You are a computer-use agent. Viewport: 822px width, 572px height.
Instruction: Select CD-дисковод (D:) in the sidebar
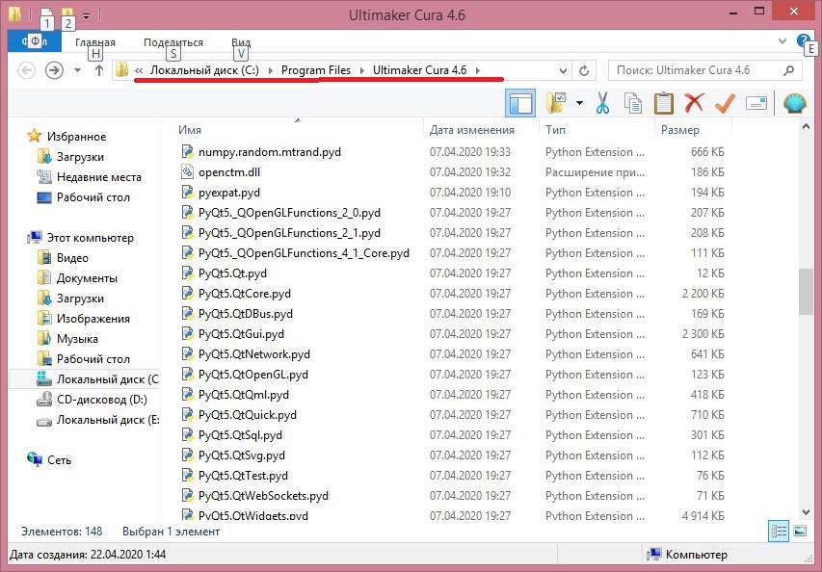(102, 400)
